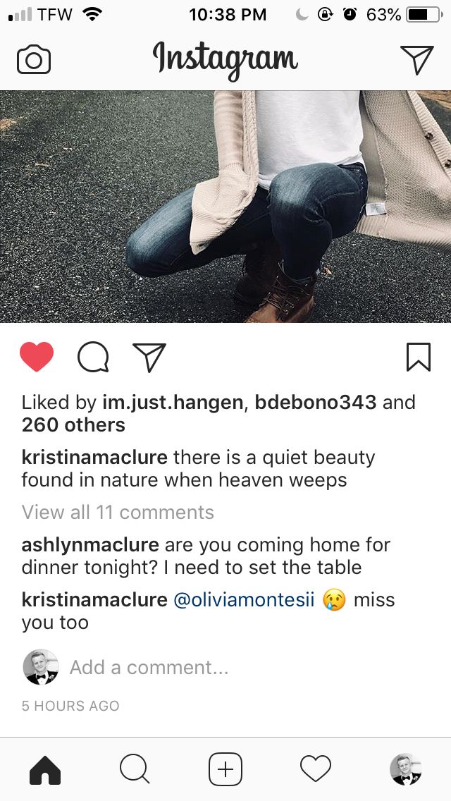Open bdebono343's profile from likes
This screenshot has height=801, width=451.
coord(316,403)
